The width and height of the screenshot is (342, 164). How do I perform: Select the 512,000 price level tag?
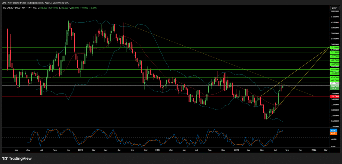tap(335, 52)
